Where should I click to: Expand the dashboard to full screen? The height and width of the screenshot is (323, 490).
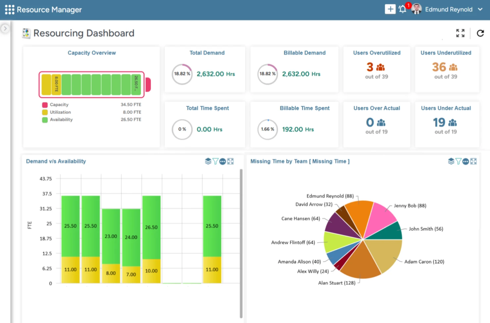460,33
